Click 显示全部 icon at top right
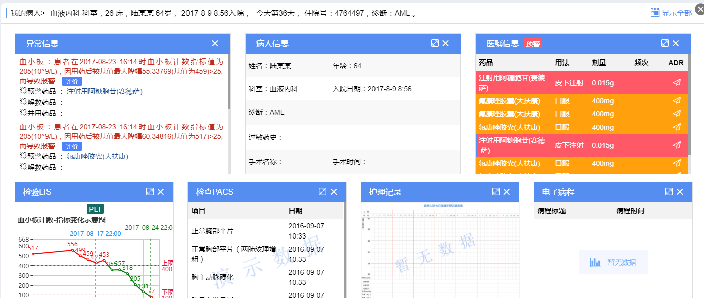The image size is (704, 298). click(x=655, y=13)
